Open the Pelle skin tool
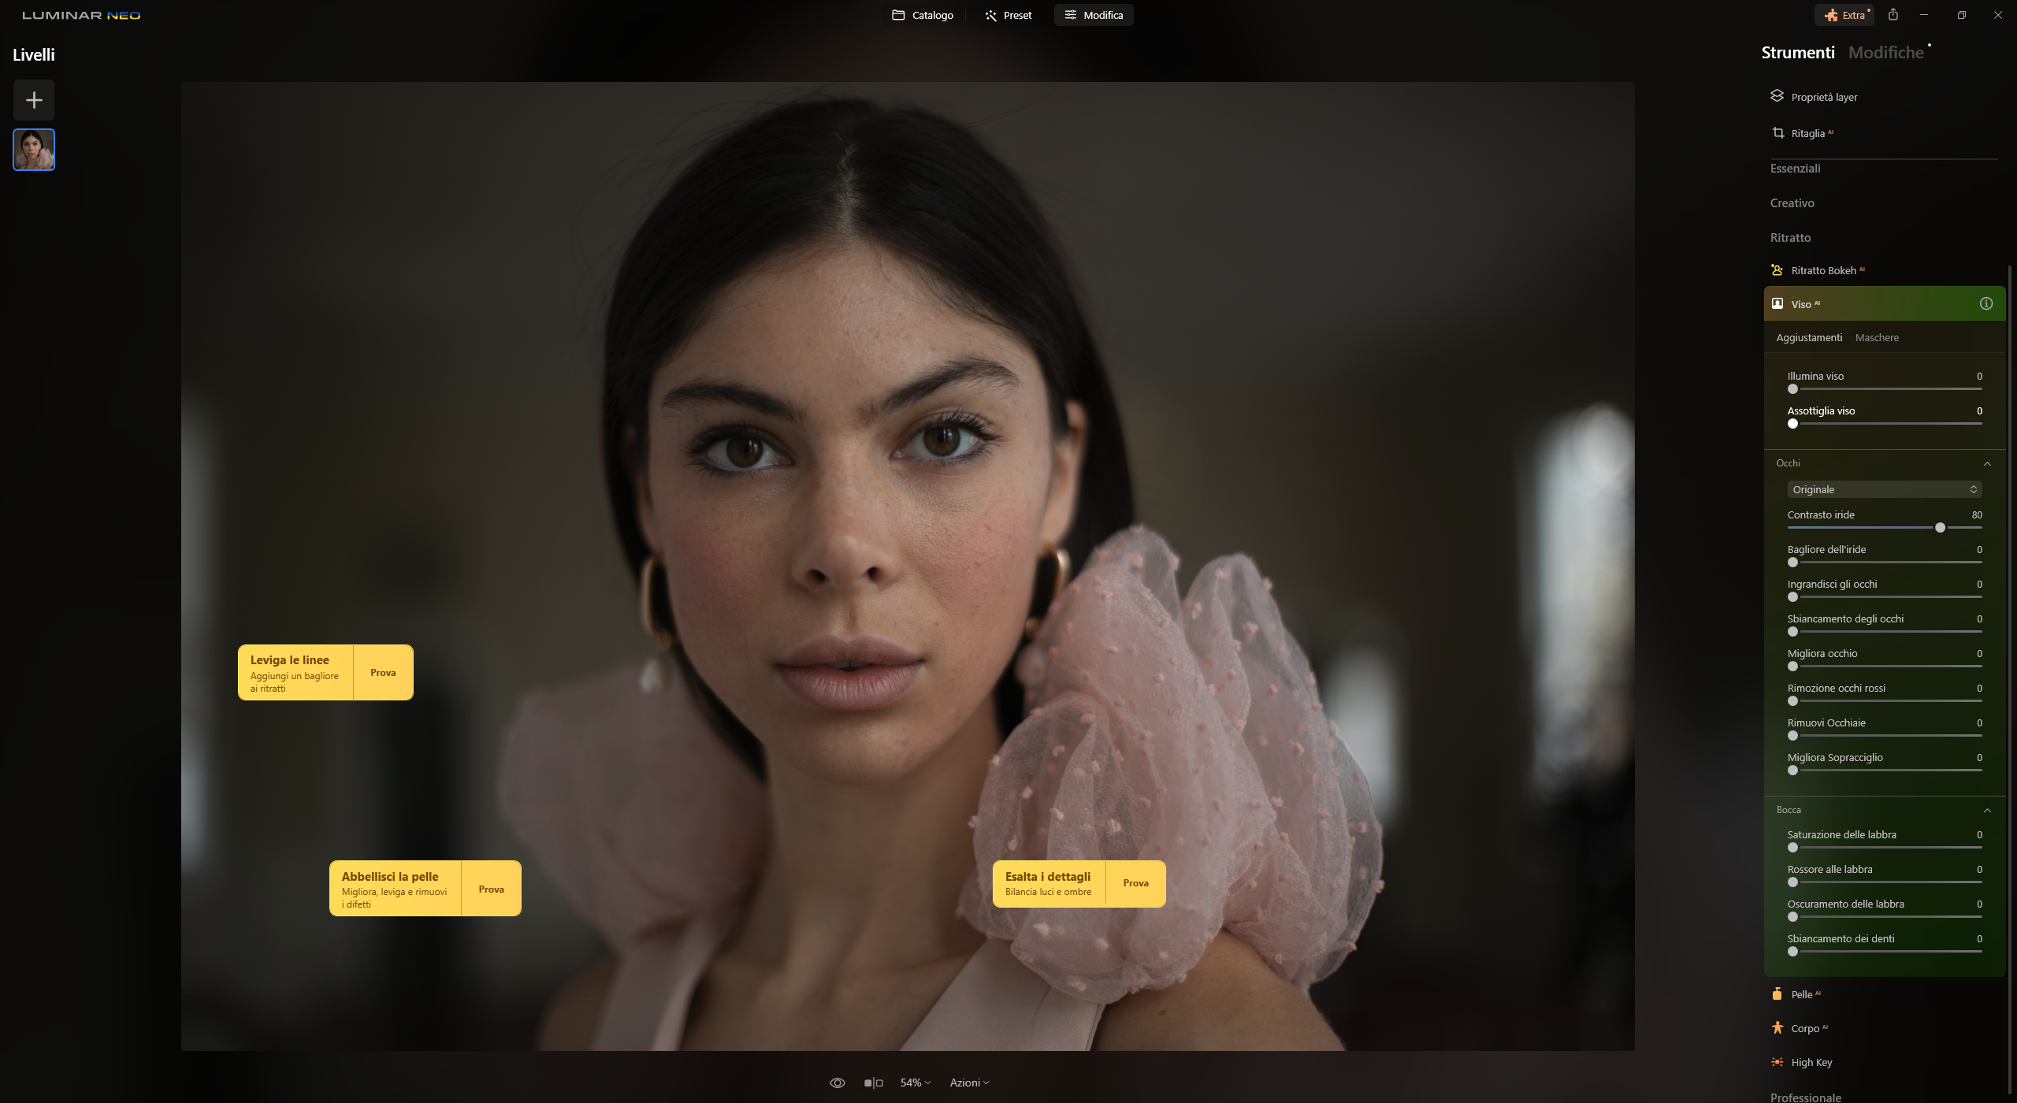 click(1800, 994)
